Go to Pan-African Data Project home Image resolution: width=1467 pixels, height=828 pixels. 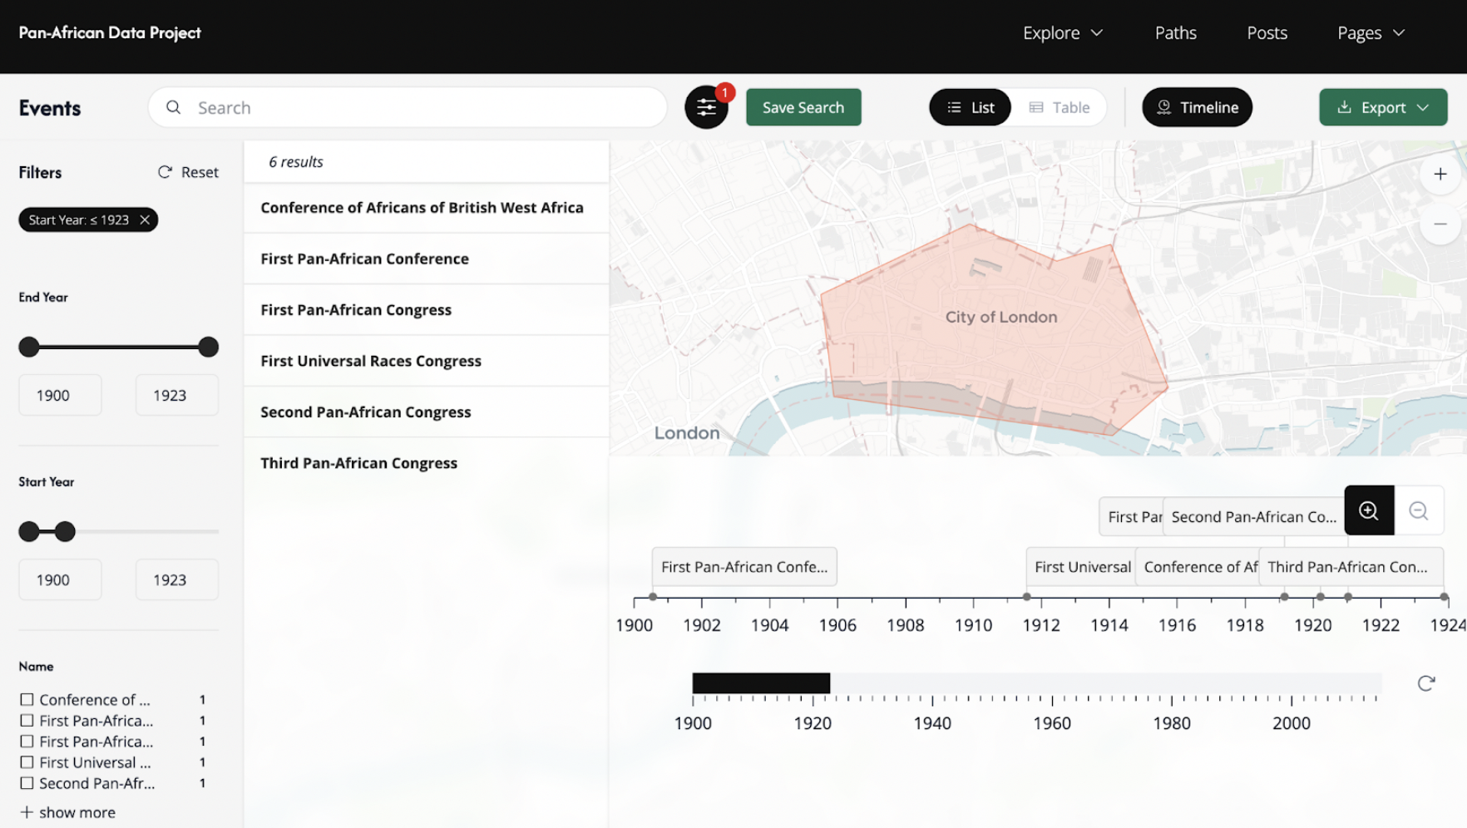pos(110,33)
